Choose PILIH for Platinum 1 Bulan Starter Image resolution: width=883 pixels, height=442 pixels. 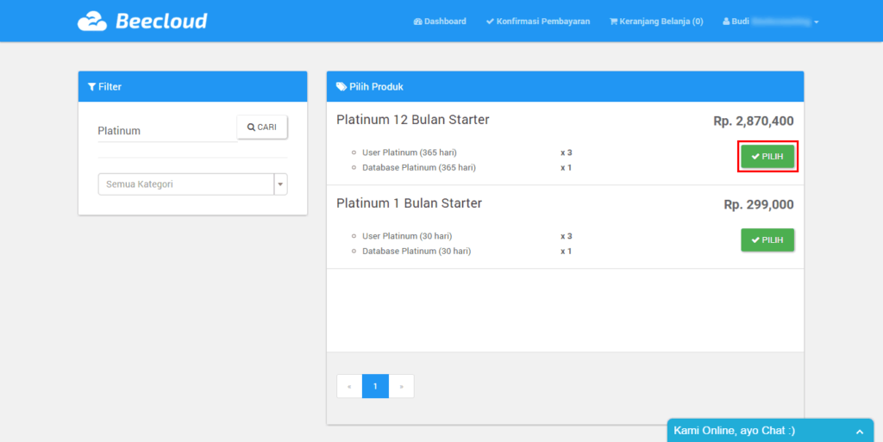[x=767, y=240]
